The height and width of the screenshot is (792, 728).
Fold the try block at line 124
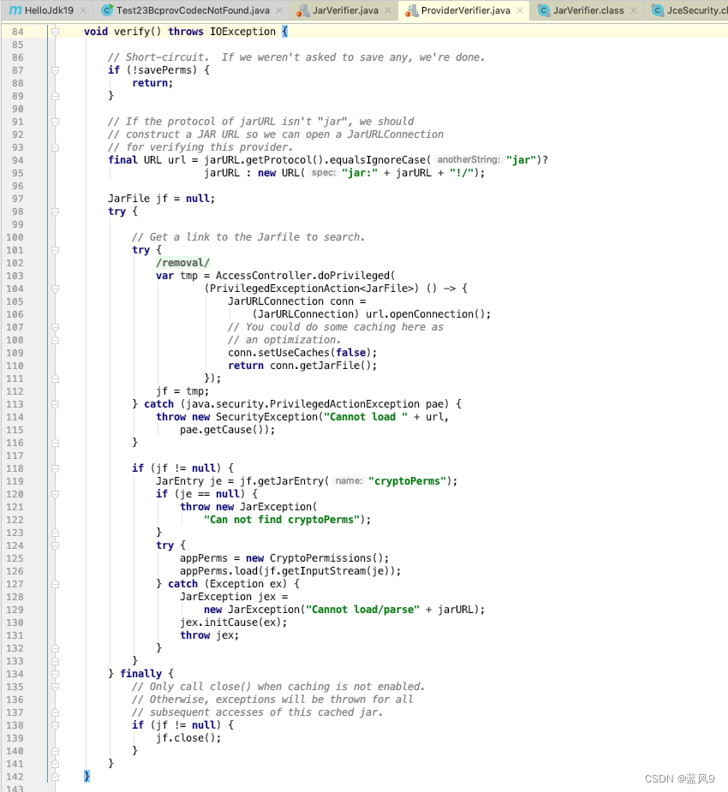click(55, 545)
